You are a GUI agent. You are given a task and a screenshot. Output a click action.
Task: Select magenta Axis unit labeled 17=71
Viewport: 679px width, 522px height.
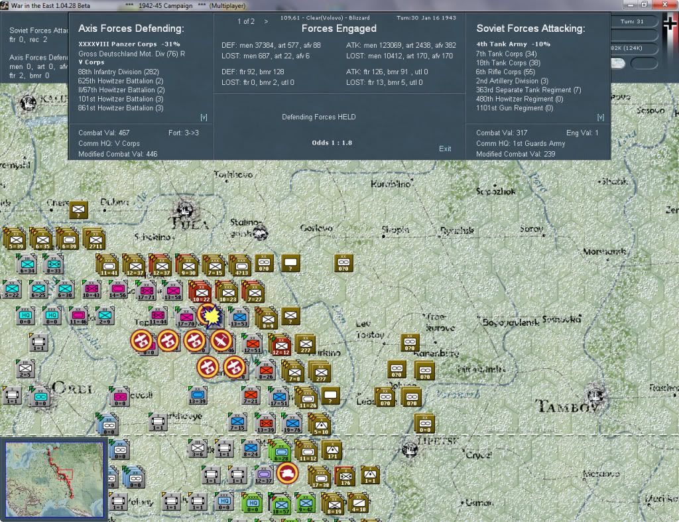pyautogui.click(x=145, y=291)
